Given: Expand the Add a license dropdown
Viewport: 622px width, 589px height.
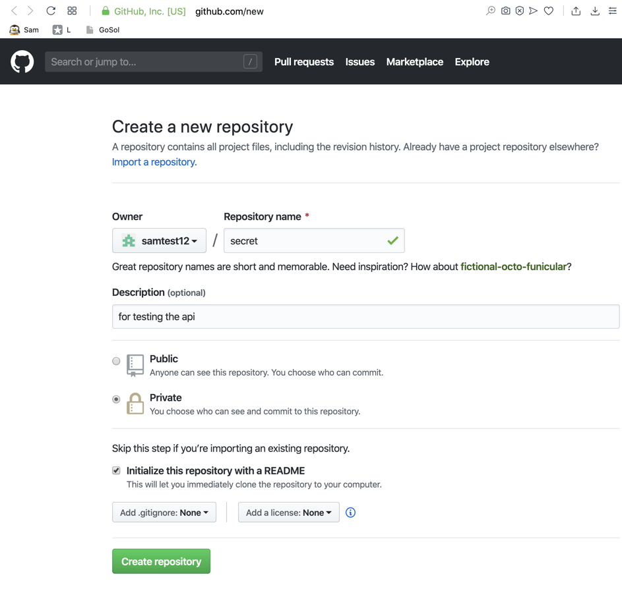Looking at the screenshot, I should coord(288,513).
